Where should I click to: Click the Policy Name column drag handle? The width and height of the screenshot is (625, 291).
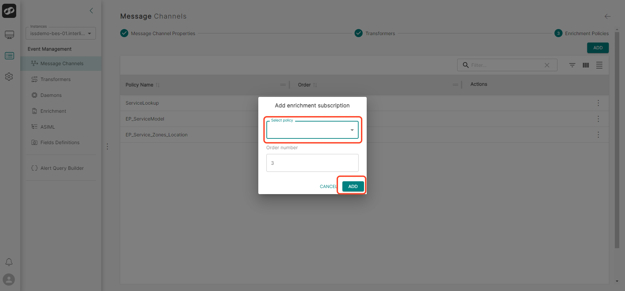(x=283, y=85)
